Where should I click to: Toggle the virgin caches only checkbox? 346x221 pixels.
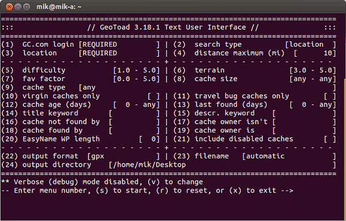point(154,96)
